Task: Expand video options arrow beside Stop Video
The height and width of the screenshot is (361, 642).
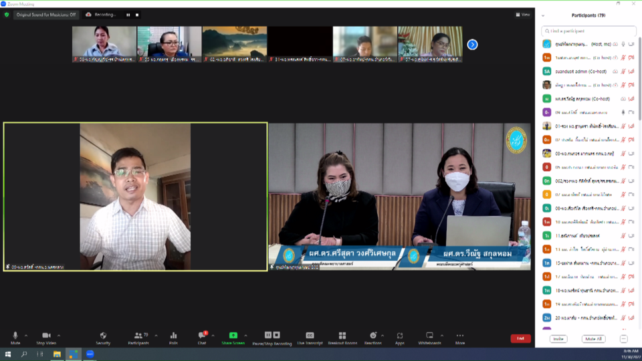Action: (x=59, y=336)
